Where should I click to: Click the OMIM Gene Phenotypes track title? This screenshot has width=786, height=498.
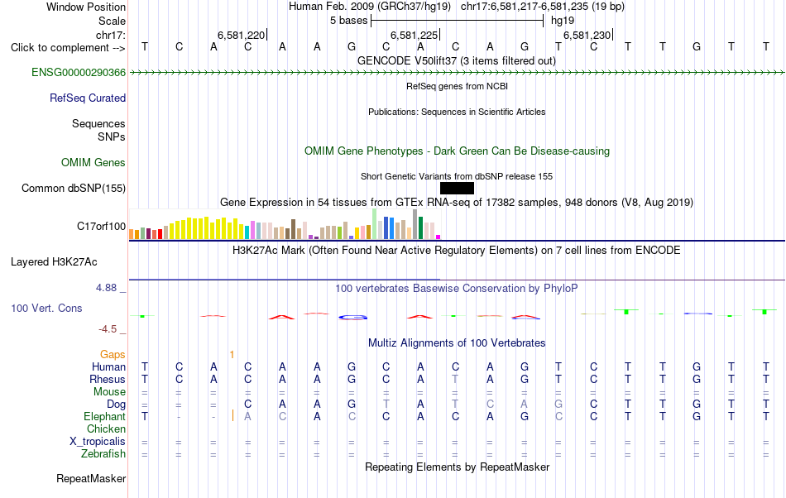tap(457, 151)
